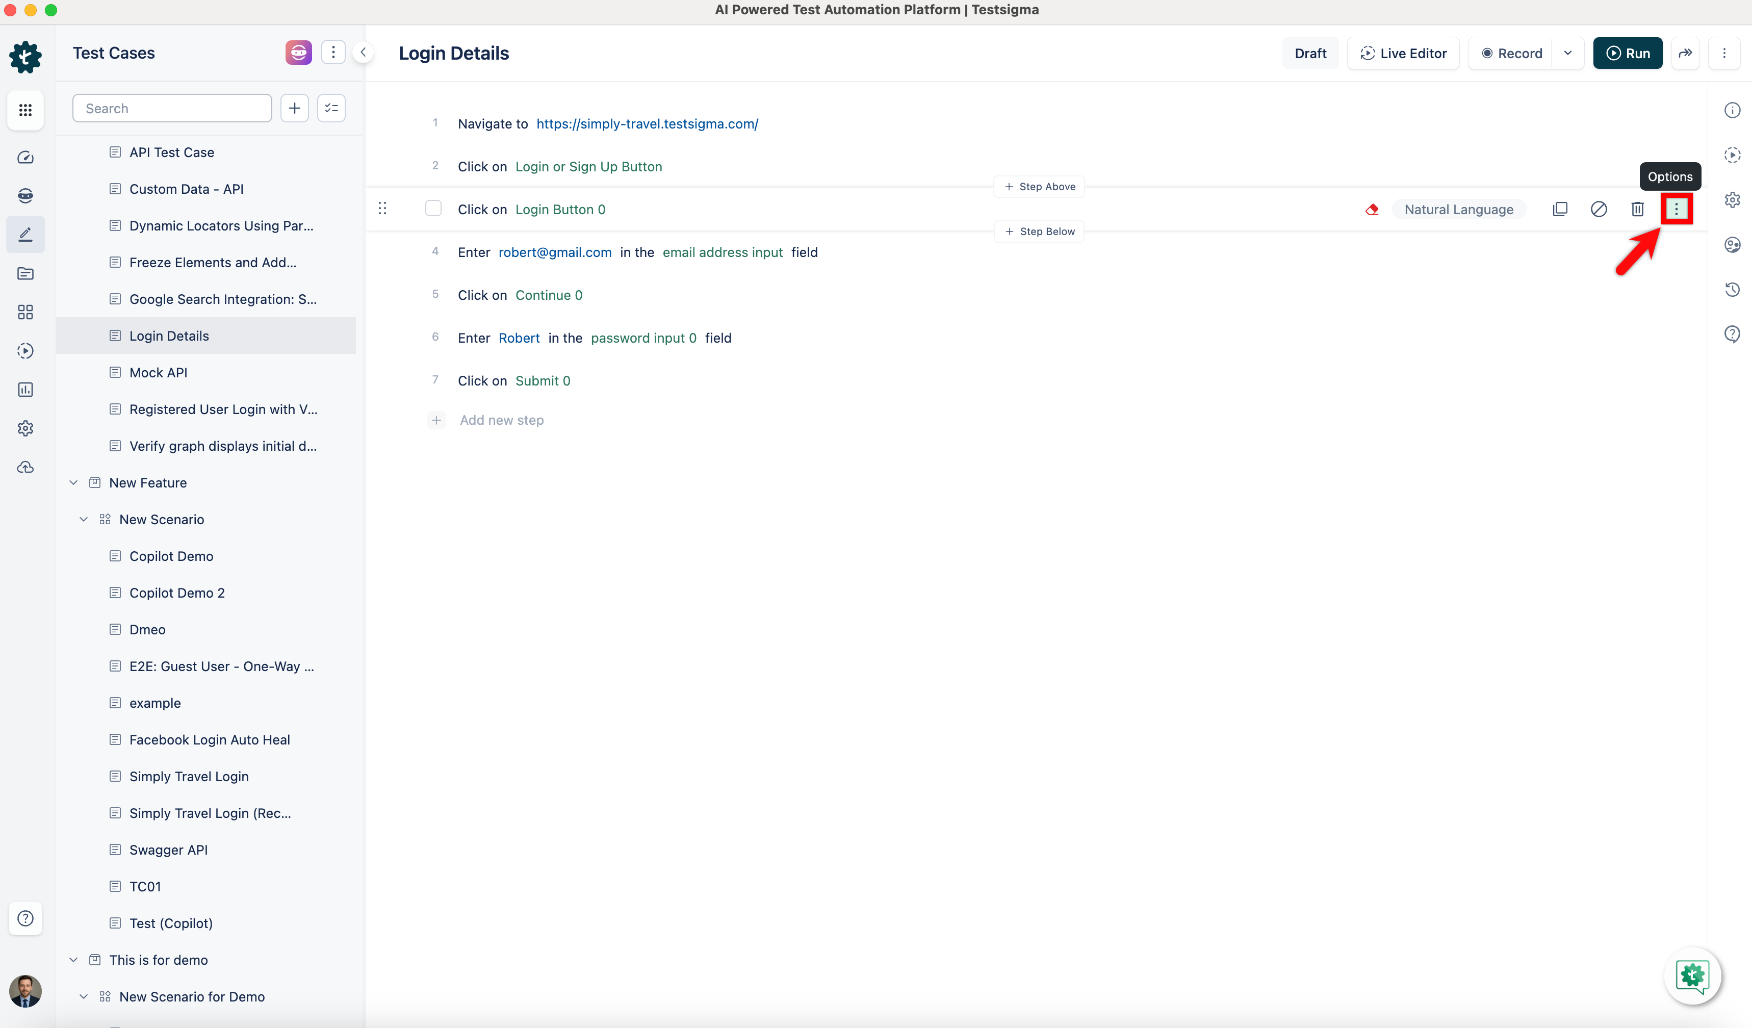Viewport: 1752px width, 1028px height.
Task: Select Mock API test case
Action: click(159, 373)
